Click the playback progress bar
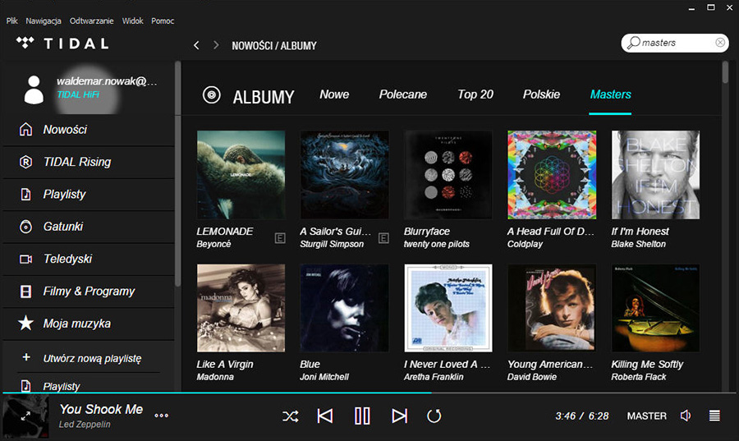Image resolution: width=739 pixels, height=441 pixels. [369, 392]
